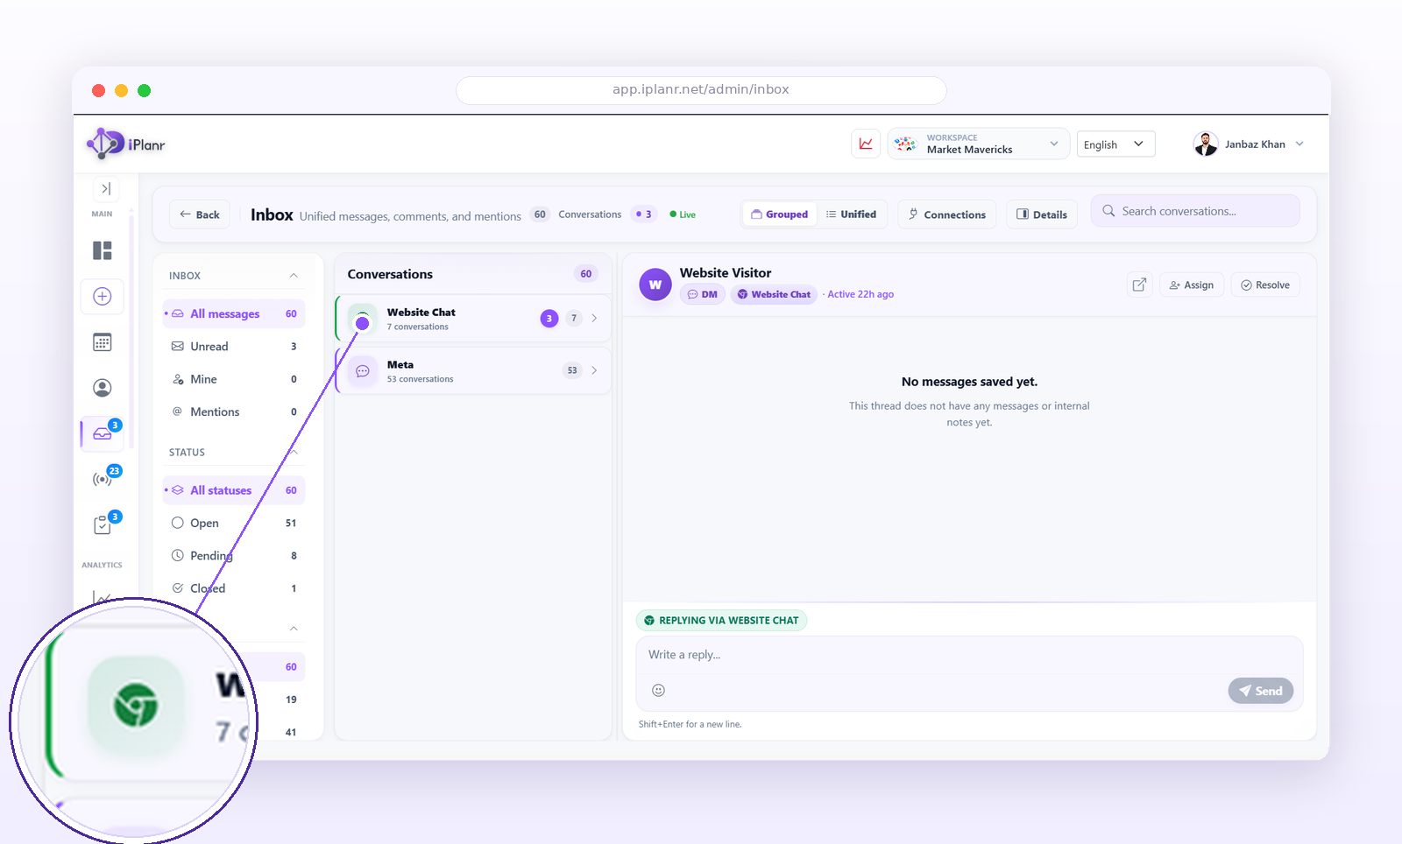1402x844 pixels.
Task: Expand the Website Chat group chevron
Action: point(594,318)
